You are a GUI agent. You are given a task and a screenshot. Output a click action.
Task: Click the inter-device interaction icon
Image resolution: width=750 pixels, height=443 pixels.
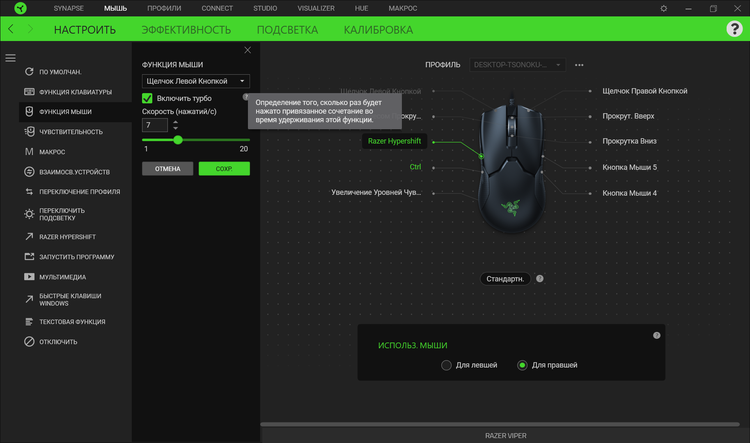(x=29, y=172)
